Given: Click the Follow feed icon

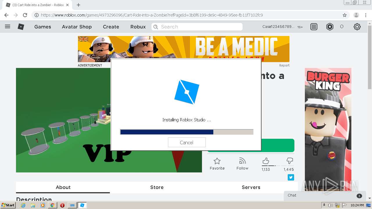Looking at the screenshot, I should [242, 161].
